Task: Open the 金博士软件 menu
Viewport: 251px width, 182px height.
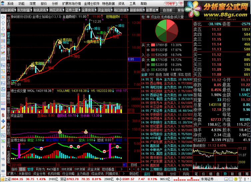Action: coord(92,4)
